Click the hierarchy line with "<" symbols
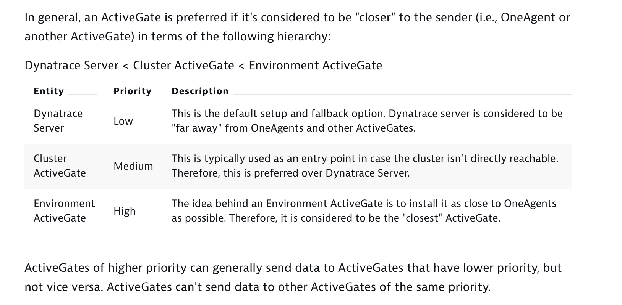 [x=203, y=66]
